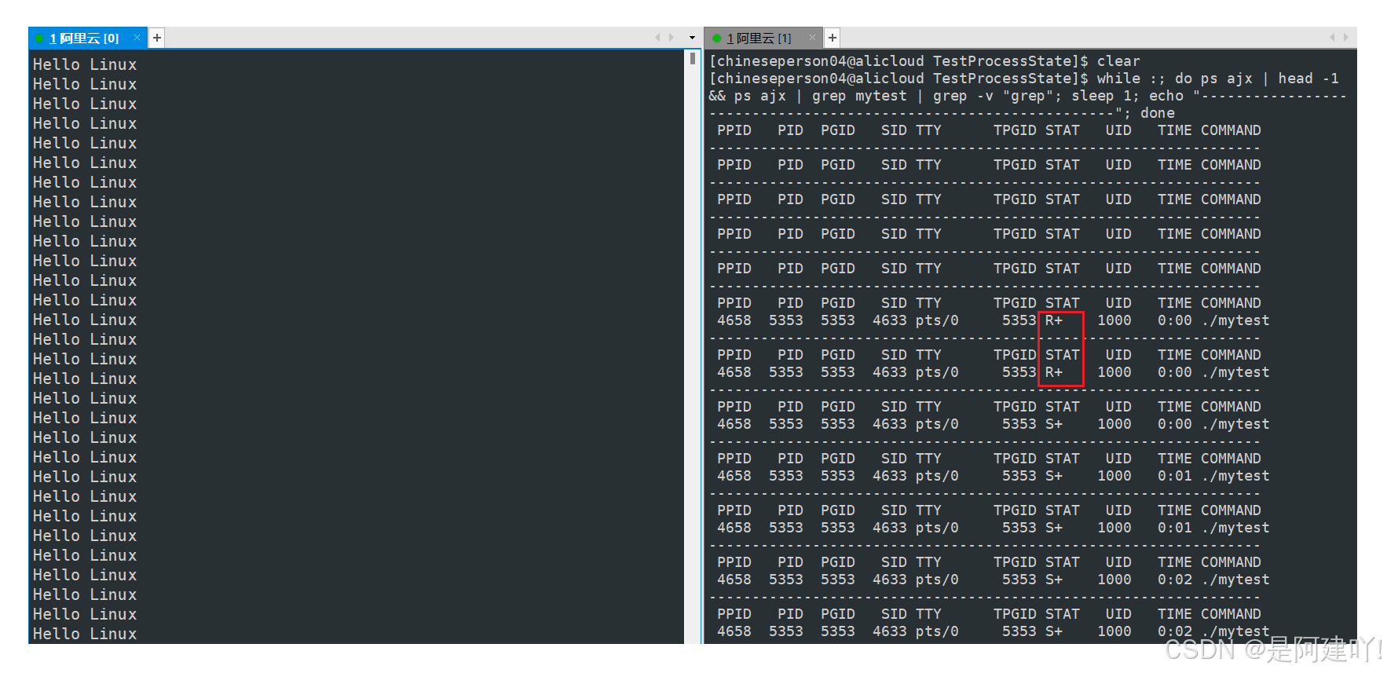
Task: Click left-pane previous tab arrow
Action: [658, 37]
